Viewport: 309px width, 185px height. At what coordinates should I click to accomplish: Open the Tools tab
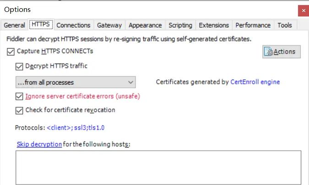tap(285, 25)
